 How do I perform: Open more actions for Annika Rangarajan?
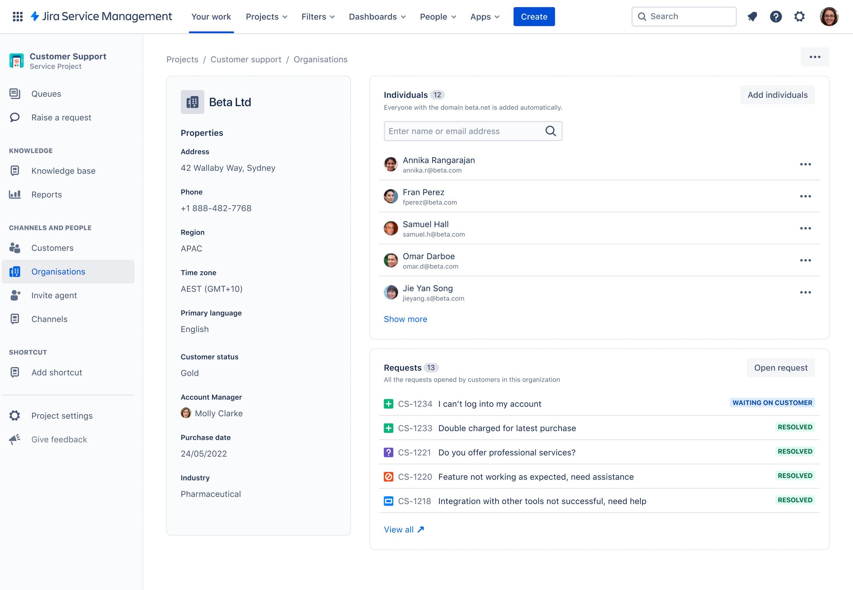tap(805, 164)
